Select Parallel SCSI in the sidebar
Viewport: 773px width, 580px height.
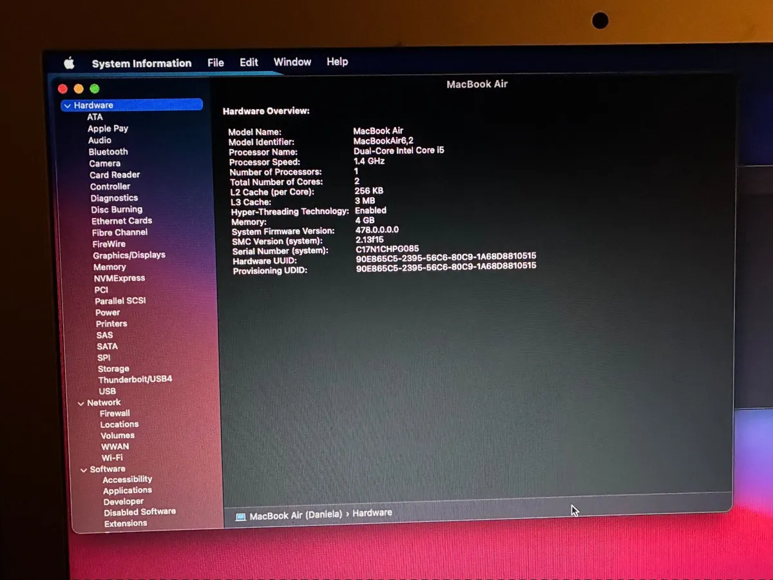click(120, 301)
